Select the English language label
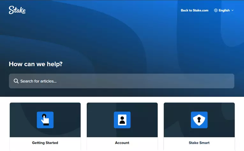This screenshot has height=151, width=244. pos(224,10)
